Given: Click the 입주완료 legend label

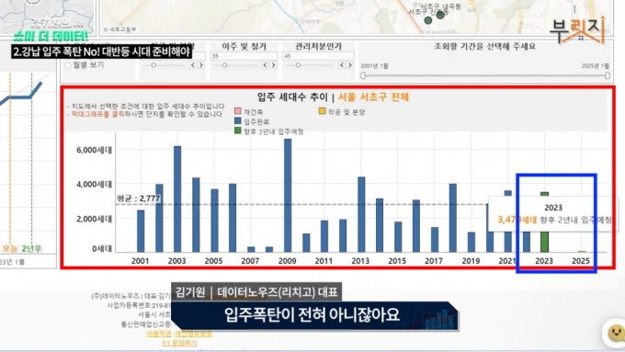Looking at the screenshot, I should 256,121.
